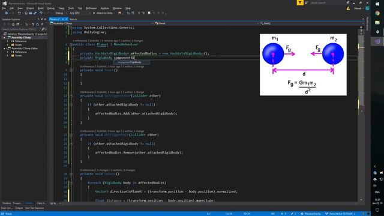Collapse Assembly-CSharp project node
Screen dimensions: 384x216
4,38
